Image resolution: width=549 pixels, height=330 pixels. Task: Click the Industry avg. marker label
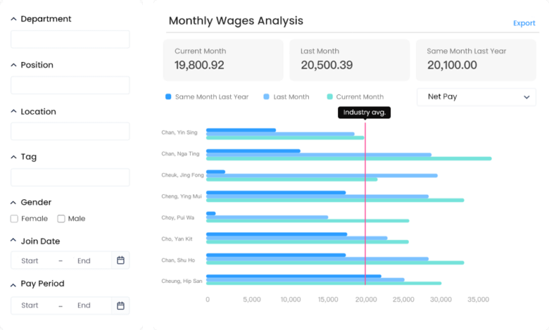[365, 112]
